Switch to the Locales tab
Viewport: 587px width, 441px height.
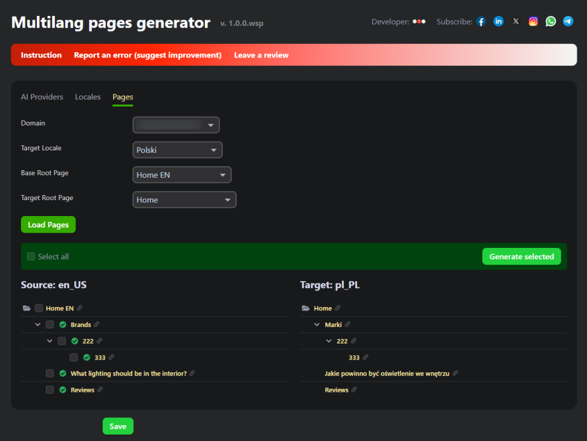[88, 97]
